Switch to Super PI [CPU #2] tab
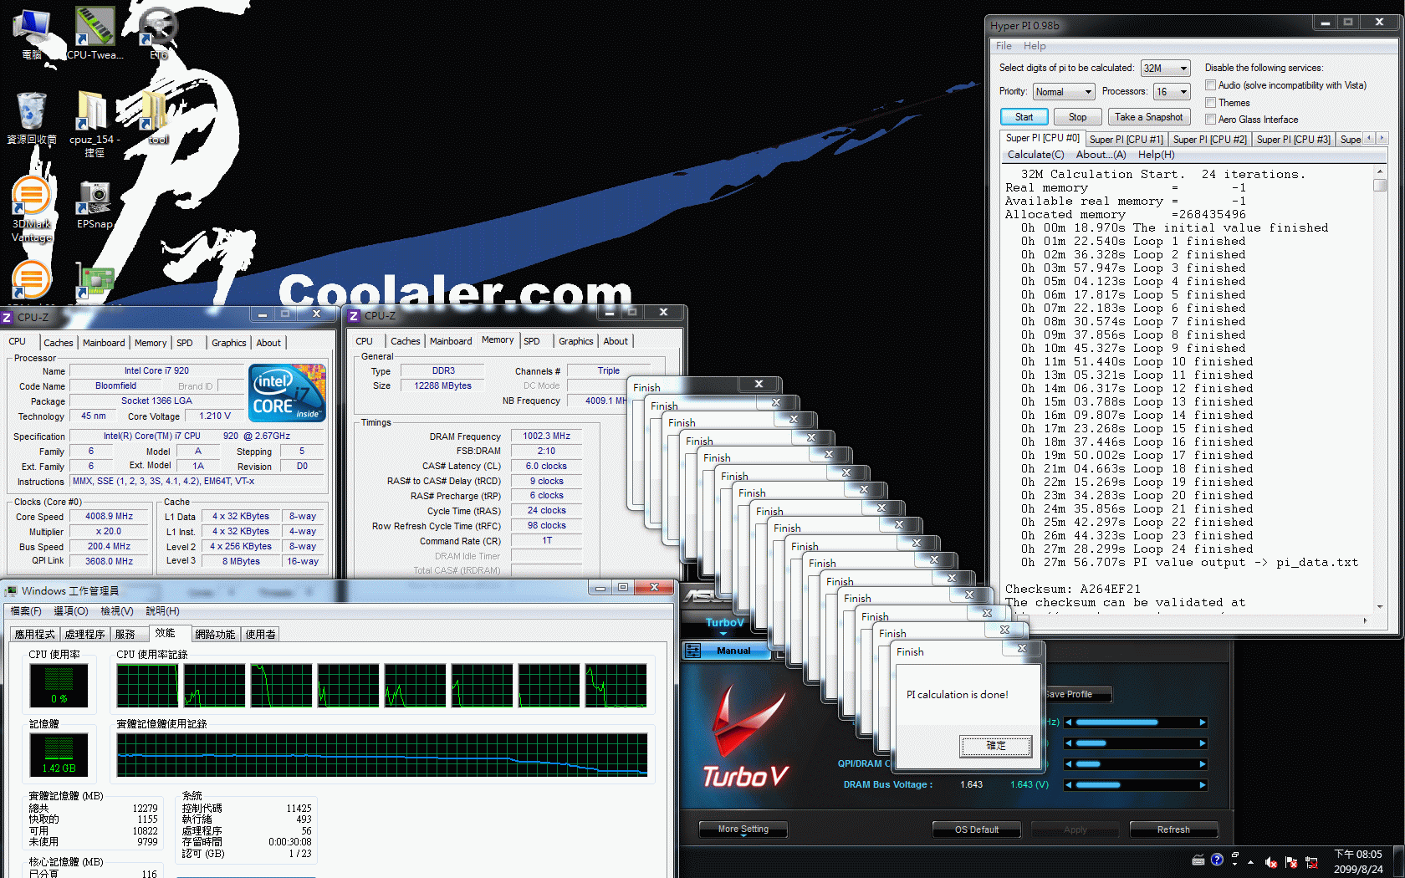 click(x=1209, y=140)
